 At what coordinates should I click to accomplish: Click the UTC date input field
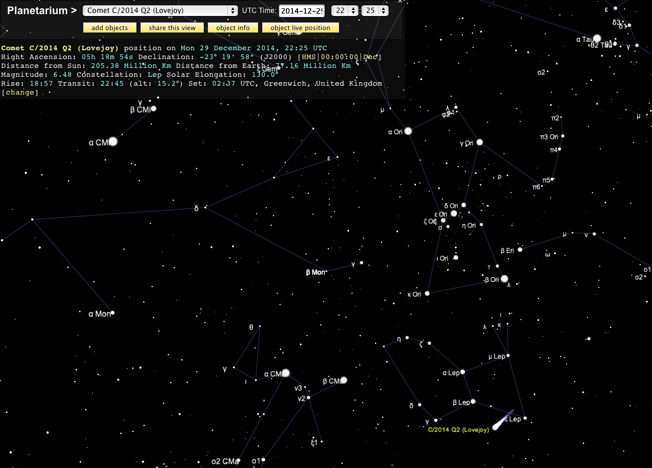click(301, 11)
